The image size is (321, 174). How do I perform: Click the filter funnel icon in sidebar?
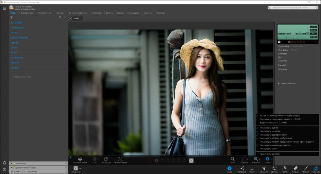point(11,17)
